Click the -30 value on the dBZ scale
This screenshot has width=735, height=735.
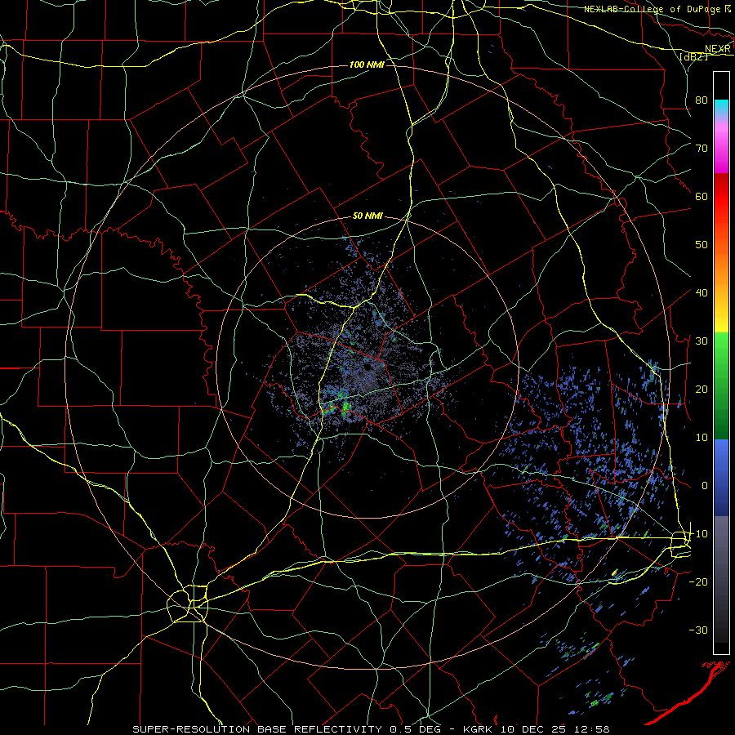click(698, 630)
